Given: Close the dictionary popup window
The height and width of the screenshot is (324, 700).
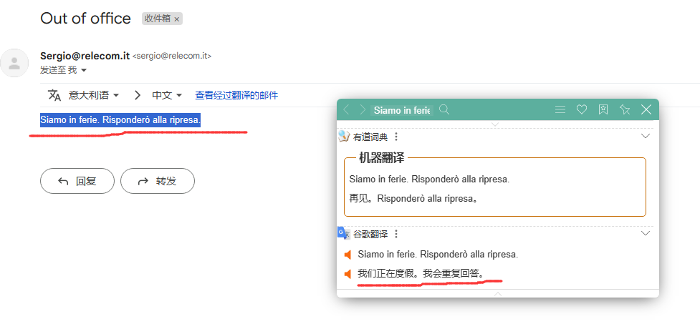Looking at the screenshot, I should click(646, 109).
